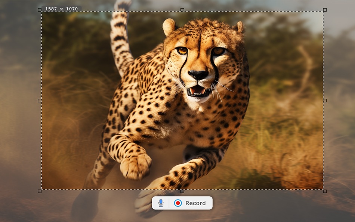Image resolution: width=355 pixels, height=222 pixels.
Task: Click the divider in the recording toolbar
Action: tap(169, 203)
